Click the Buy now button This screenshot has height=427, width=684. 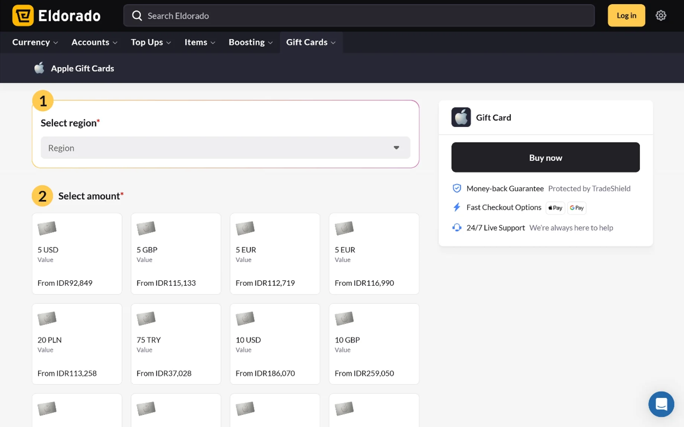pyautogui.click(x=545, y=157)
